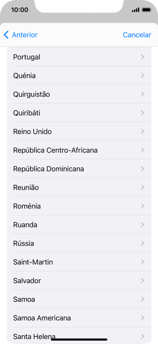
Task: Tap the battery icon in status bar
Action: 146,10
